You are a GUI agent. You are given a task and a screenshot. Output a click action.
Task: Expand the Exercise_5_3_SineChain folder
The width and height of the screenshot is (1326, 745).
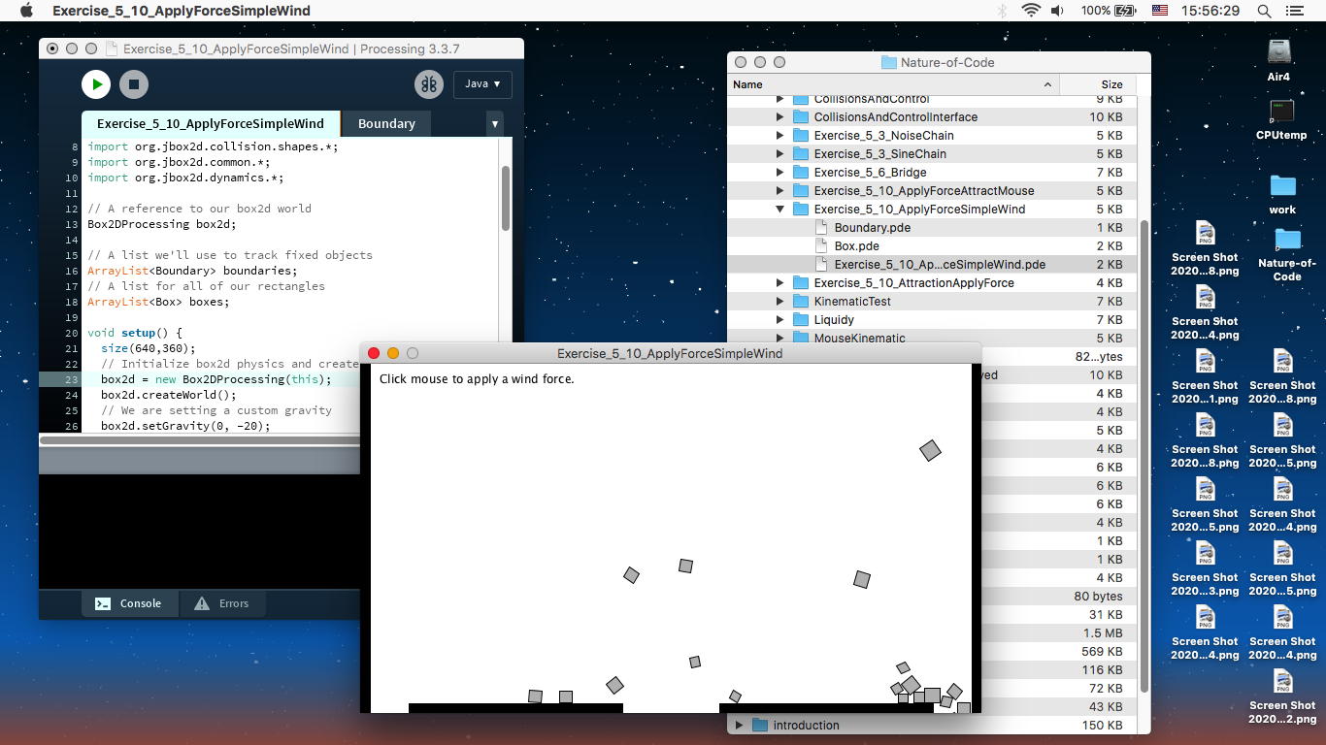point(779,154)
